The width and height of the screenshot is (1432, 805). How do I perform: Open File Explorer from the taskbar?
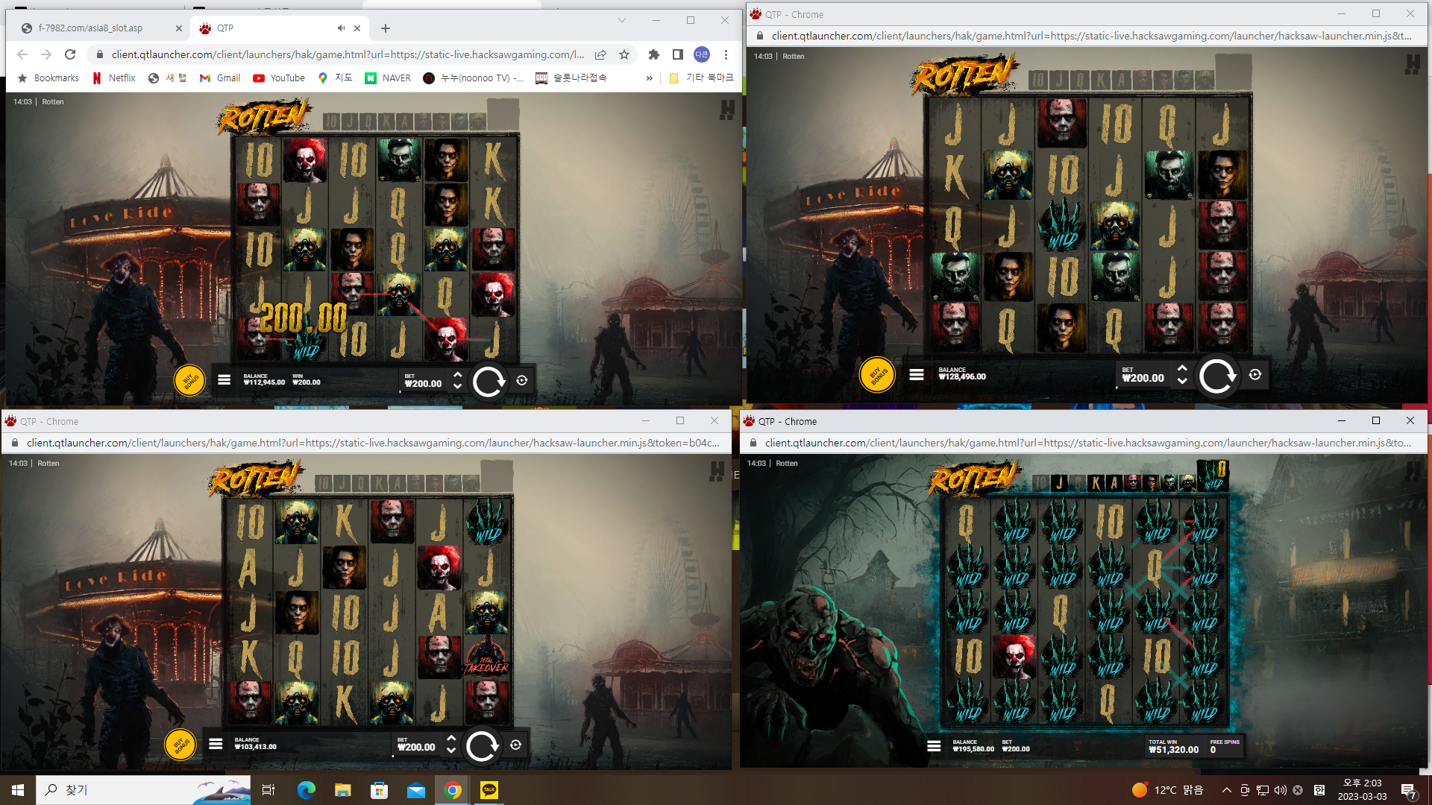(x=342, y=790)
